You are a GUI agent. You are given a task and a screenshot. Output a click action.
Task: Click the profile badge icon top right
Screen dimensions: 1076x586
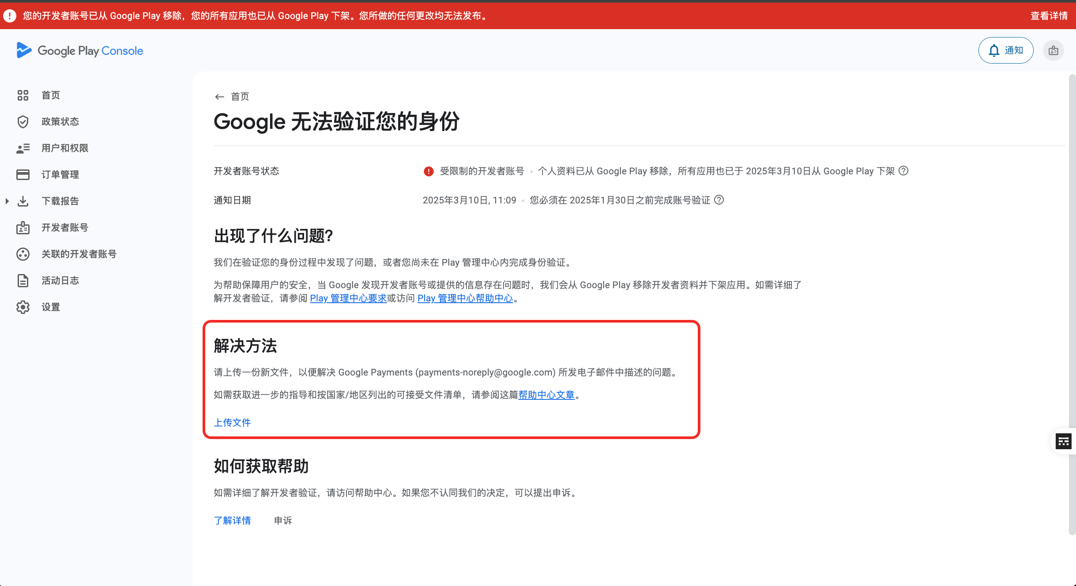pos(1053,50)
